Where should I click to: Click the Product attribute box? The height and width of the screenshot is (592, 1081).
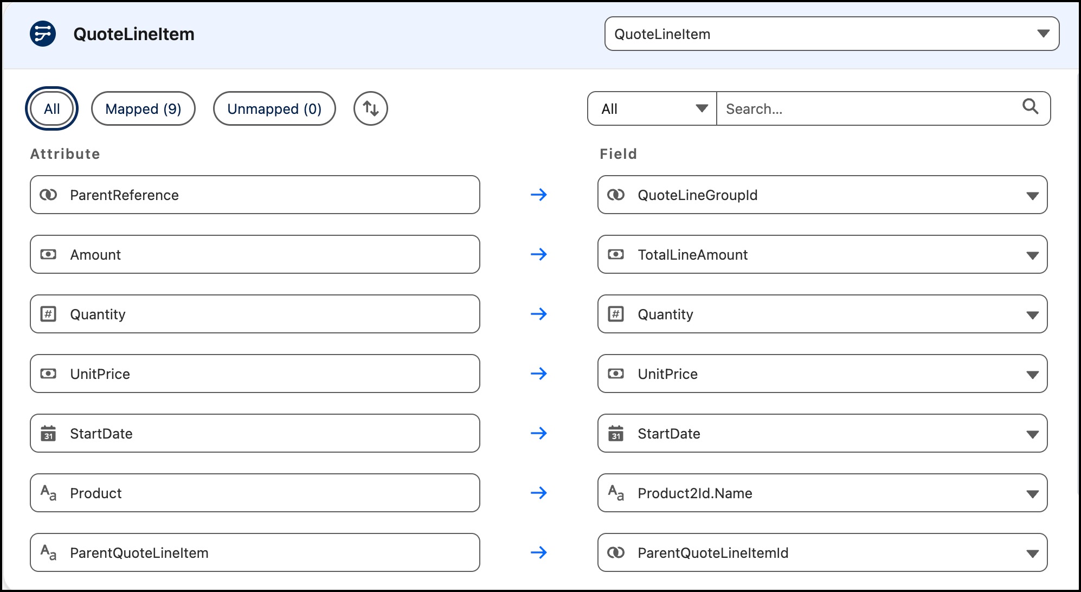(x=255, y=493)
